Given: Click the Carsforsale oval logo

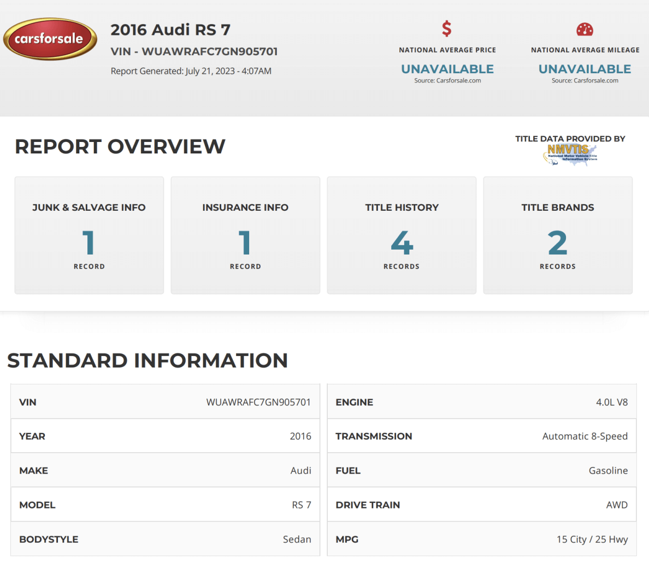Looking at the screenshot, I should 50,39.
